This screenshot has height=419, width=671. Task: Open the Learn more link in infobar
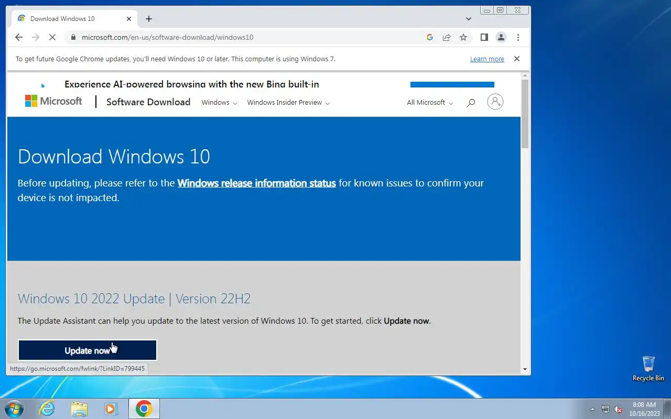pyautogui.click(x=487, y=59)
